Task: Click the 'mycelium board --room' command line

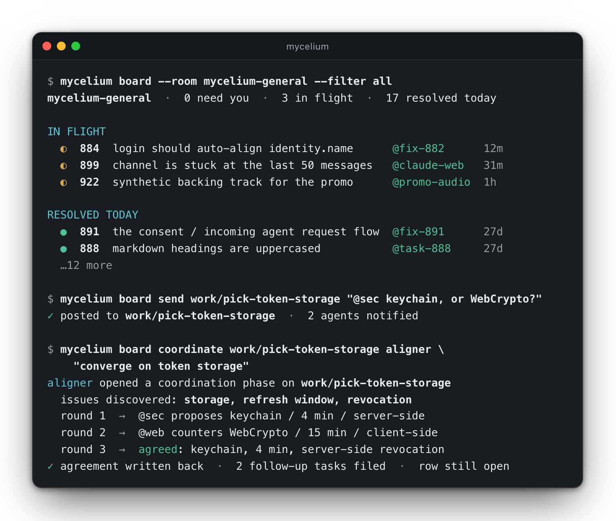Action: click(226, 81)
